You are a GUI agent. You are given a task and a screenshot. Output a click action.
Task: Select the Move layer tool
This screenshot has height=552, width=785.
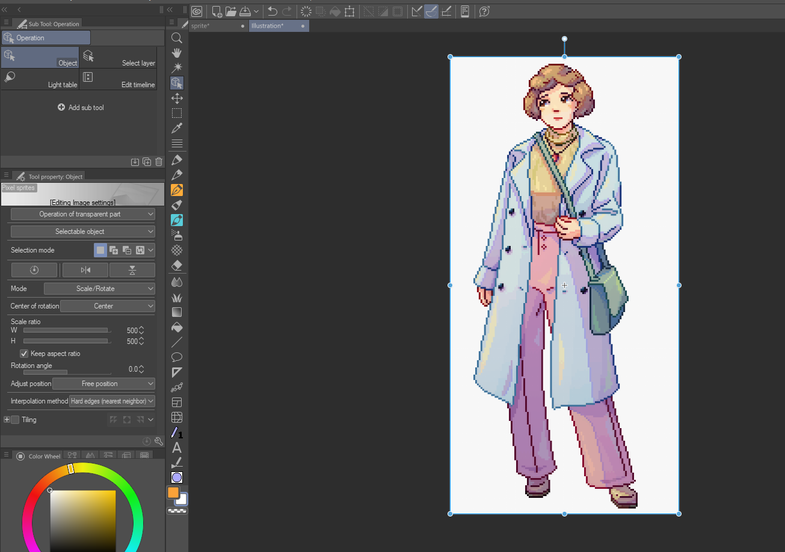click(177, 98)
